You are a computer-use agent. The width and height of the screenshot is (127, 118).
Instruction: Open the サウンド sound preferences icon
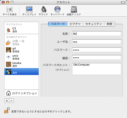tap(43, 11)
